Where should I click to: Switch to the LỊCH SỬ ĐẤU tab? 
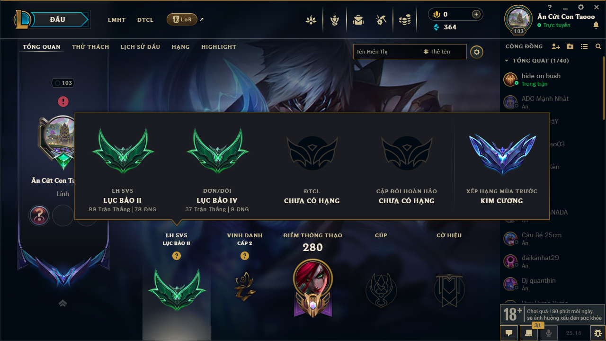140,47
